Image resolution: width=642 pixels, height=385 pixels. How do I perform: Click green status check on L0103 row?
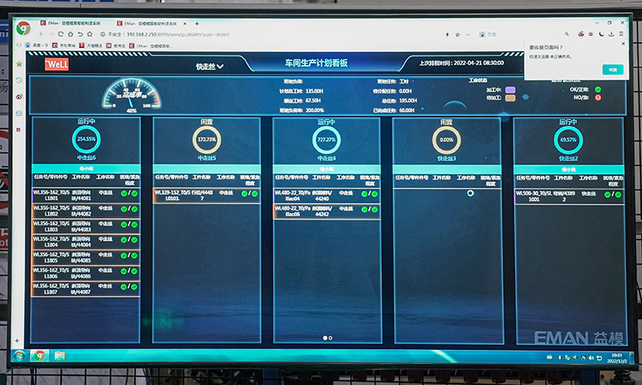point(244,193)
